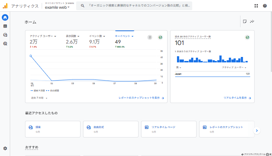Open the help question mark icon
The height and width of the screenshot is (156, 272).
[265, 6]
